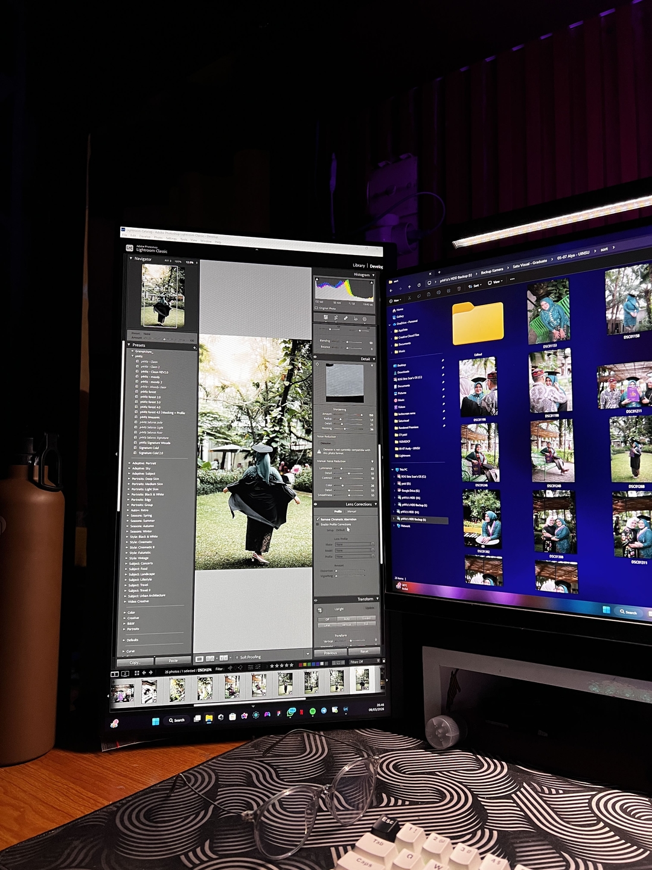652x870 pixels.
Task: Switch to the Develop module
Action: (377, 266)
